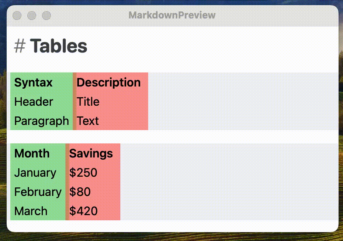343x241 pixels.
Task: Select the Paragraph cell
Action: pyautogui.click(x=41, y=121)
